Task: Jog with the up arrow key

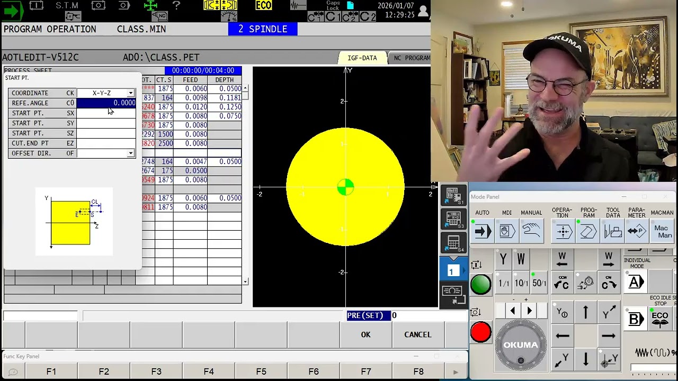Action: [585, 312]
